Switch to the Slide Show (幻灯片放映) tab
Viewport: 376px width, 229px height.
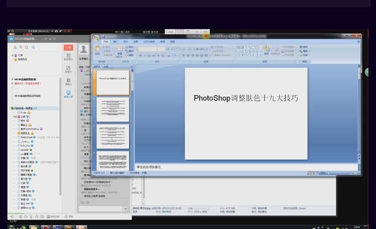click(149, 42)
